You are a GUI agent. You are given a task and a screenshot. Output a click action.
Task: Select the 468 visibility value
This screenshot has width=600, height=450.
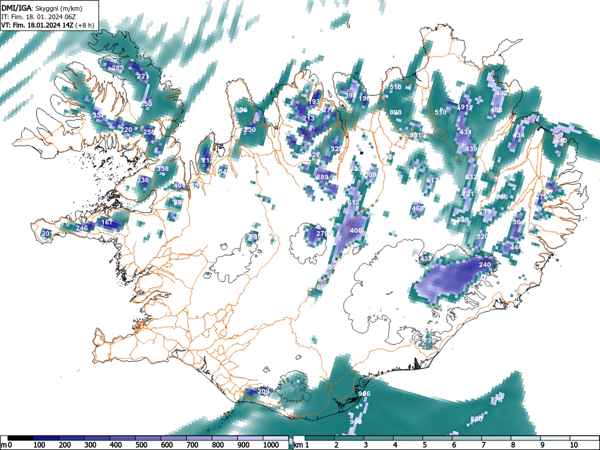[x=418, y=208]
